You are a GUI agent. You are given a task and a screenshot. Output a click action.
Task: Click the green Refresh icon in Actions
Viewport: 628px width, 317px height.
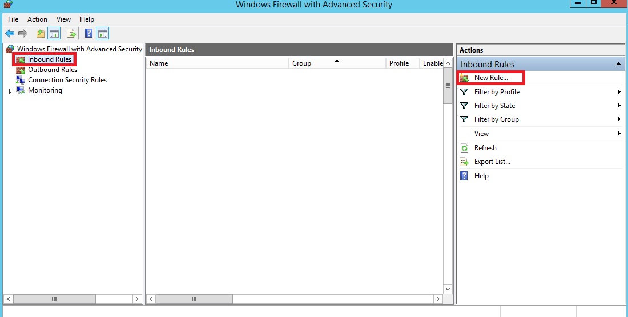464,148
